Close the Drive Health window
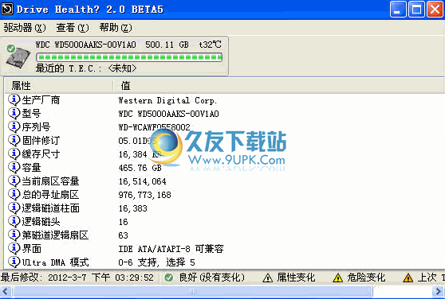445x299 pixels. tap(435, 9)
